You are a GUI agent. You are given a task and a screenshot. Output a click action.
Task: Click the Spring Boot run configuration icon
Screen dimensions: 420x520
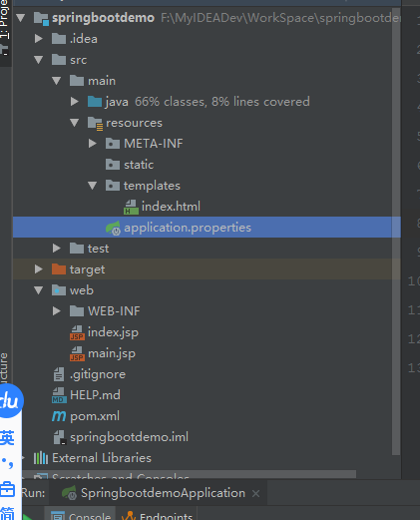pos(70,493)
